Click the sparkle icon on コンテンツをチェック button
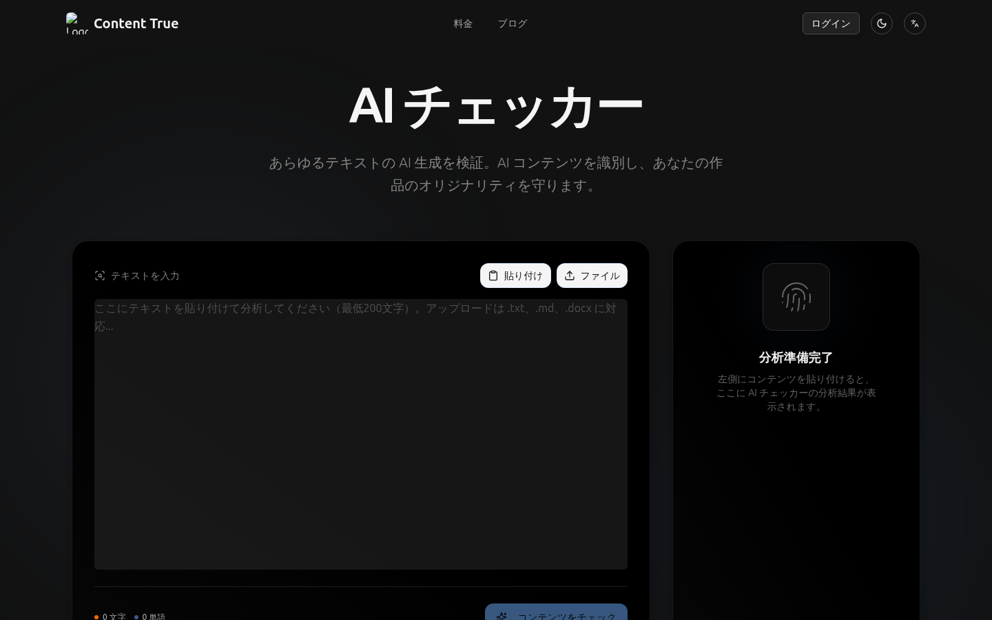Viewport: 992px width, 620px height. click(502, 617)
